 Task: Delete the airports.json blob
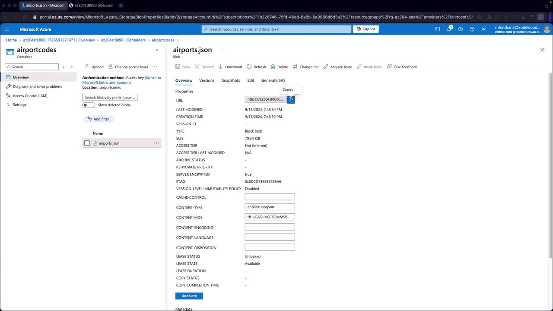(x=280, y=67)
